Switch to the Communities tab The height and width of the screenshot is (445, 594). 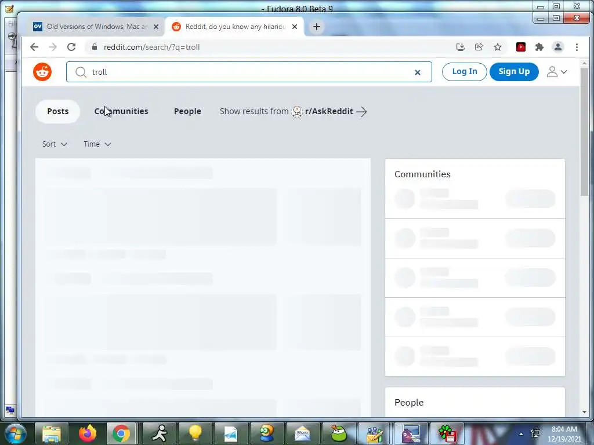click(x=121, y=111)
